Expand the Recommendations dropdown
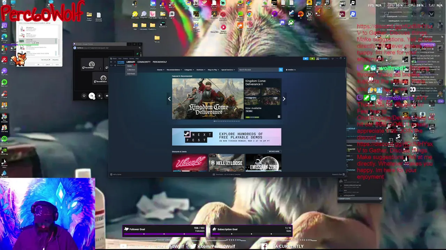Screen dimensions: 446x250 tap(174, 70)
